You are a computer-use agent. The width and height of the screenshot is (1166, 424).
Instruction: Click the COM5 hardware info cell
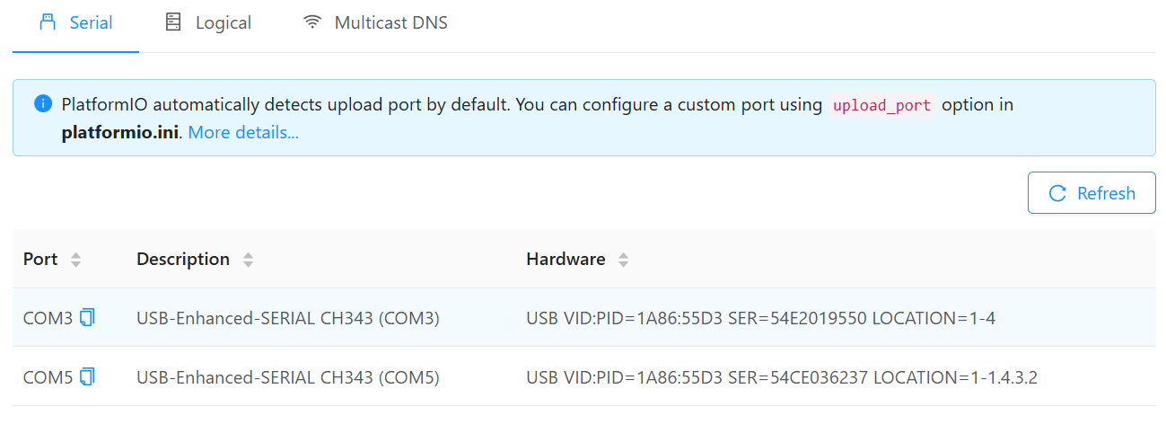tap(781, 378)
